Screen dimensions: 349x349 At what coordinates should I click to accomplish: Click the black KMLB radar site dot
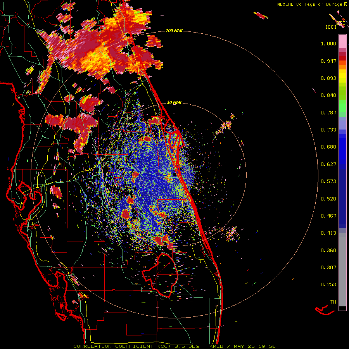click(175, 175)
